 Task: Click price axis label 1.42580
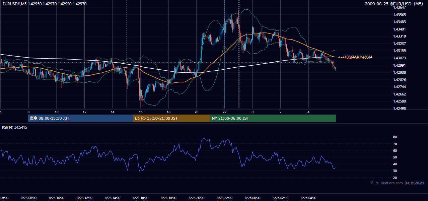coord(400,101)
